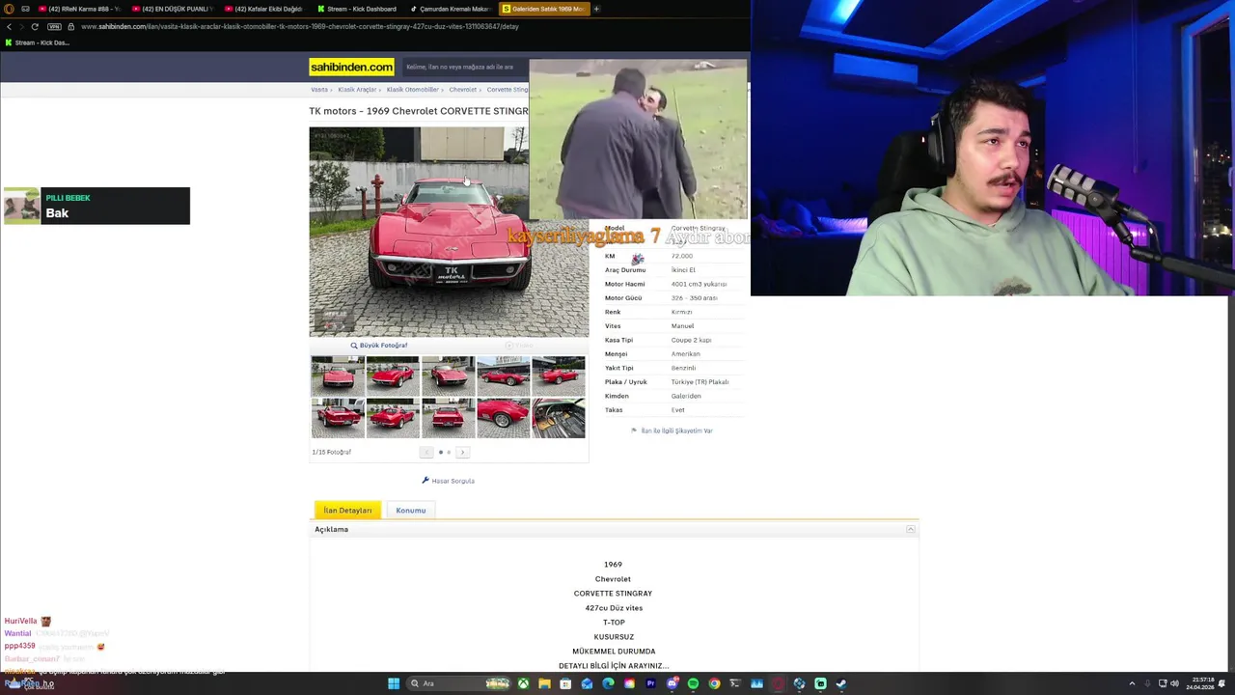Viewport: 1235px width, 695px height.
Task: Click the Vites value Manuel
Action: click(682, 326)
